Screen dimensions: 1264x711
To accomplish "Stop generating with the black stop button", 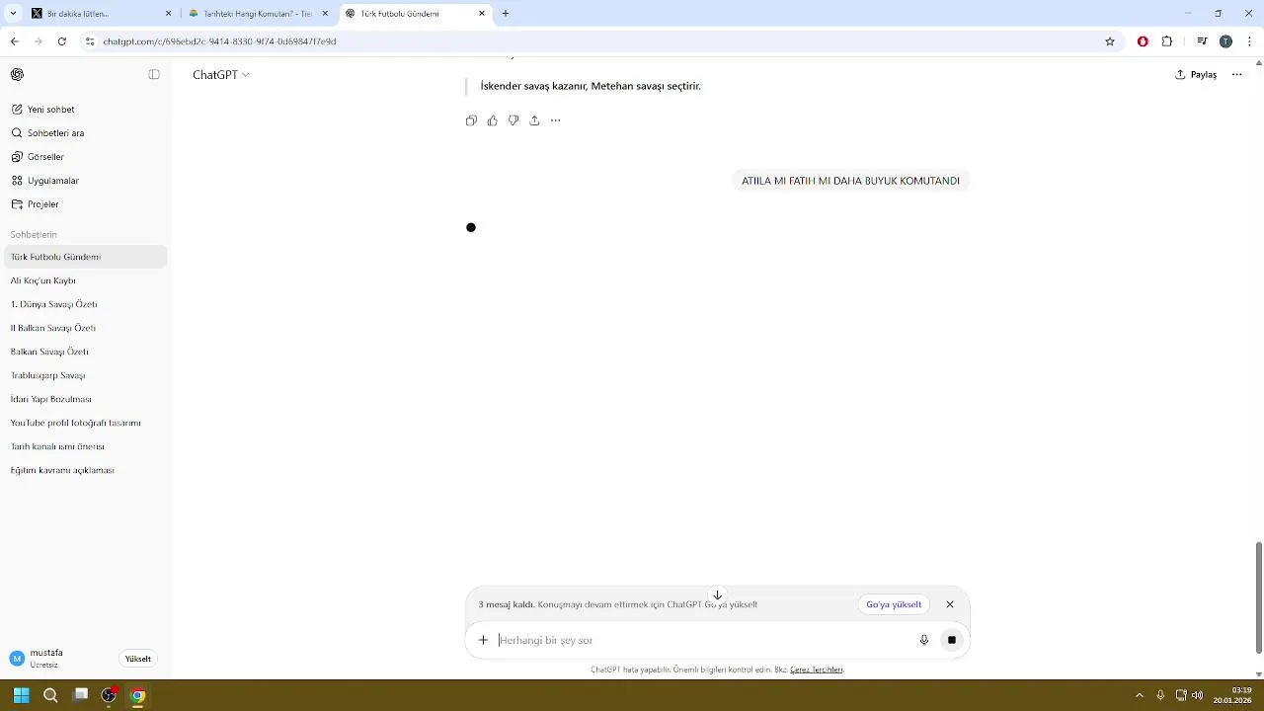I will (x=952, y=640).
